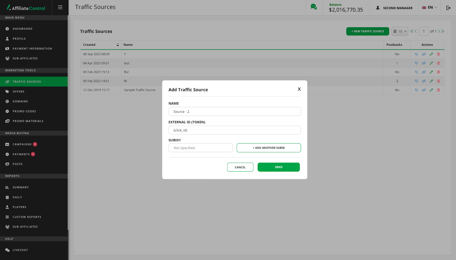Click the edit pencil icon for 'fb2' row
The height and width of the screenshot is (260, 456).
coord(431,72)
